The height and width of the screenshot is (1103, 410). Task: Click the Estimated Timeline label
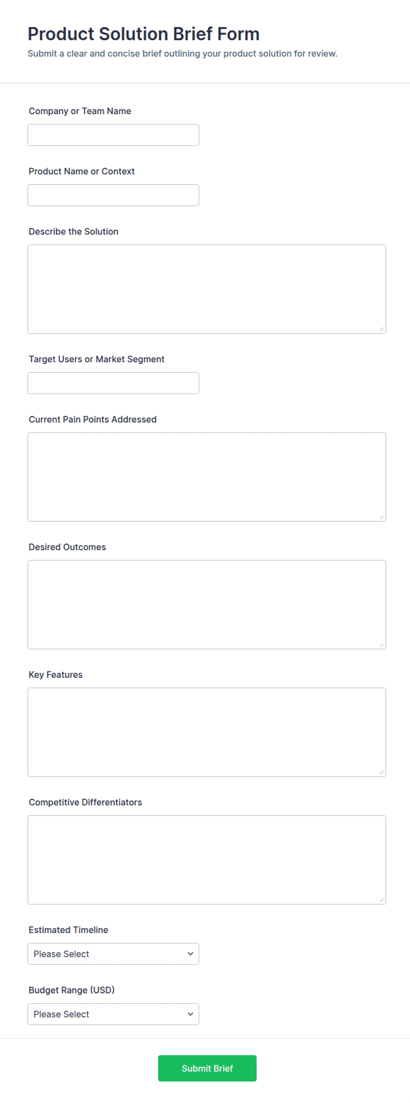click(x=68, y=930)
